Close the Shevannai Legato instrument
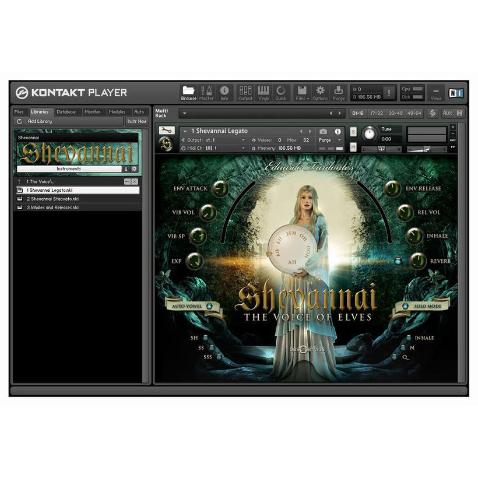The width and height of the screenshot is (478, 478). coord(453,127)
